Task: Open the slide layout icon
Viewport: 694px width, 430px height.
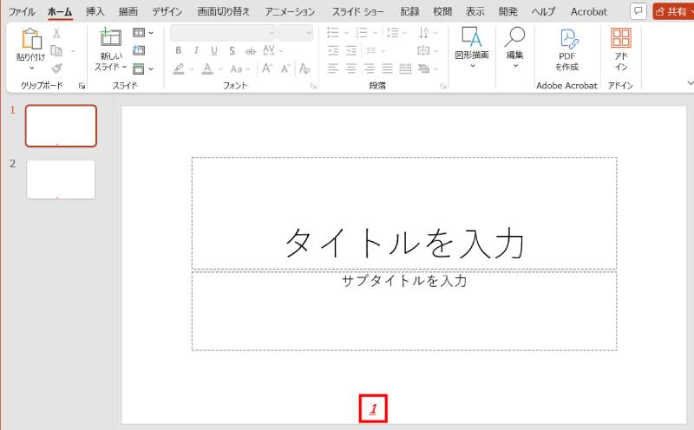Action: [x=139, y=32]
